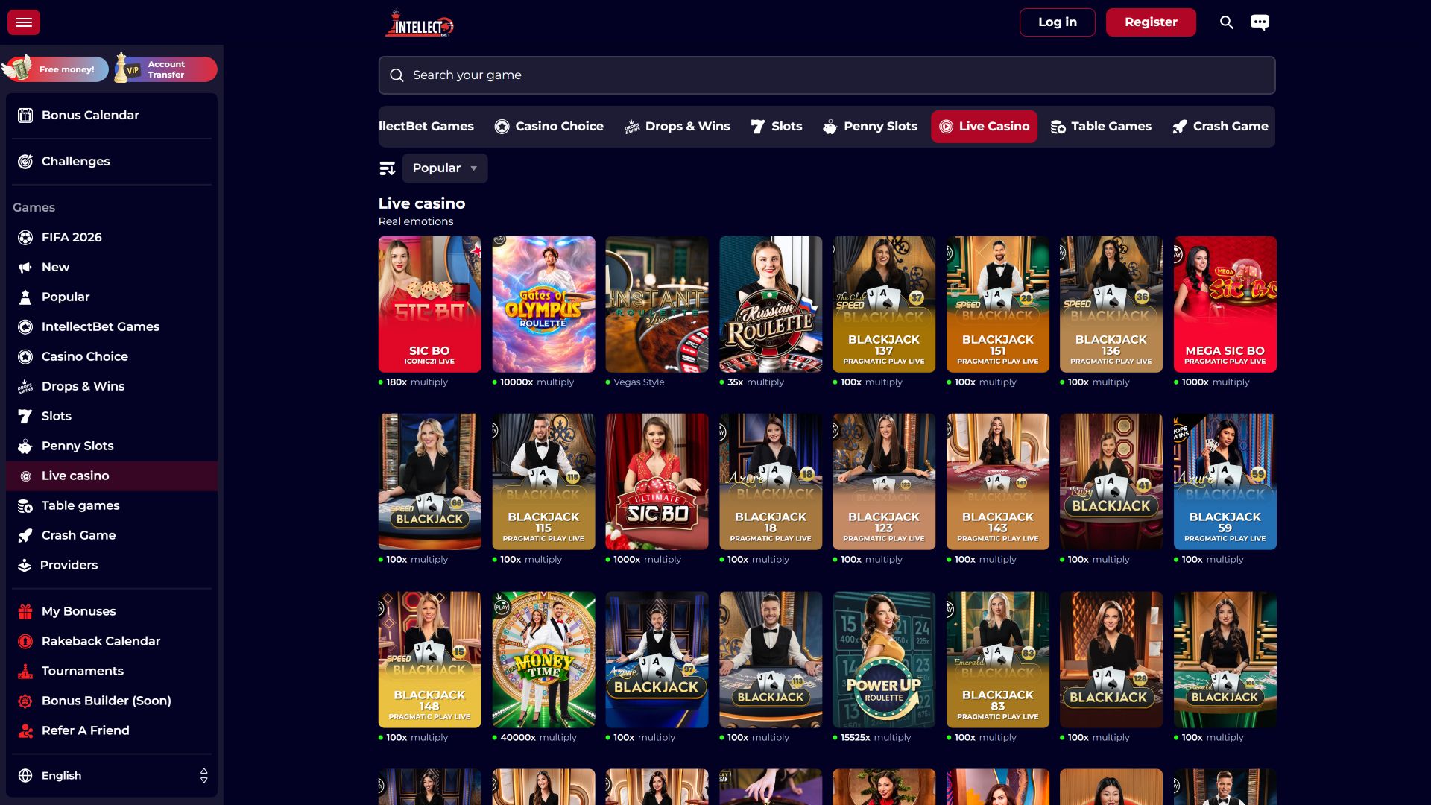
Task: Switch to the IntellectBet Games tab
Action: pos(426,127)
